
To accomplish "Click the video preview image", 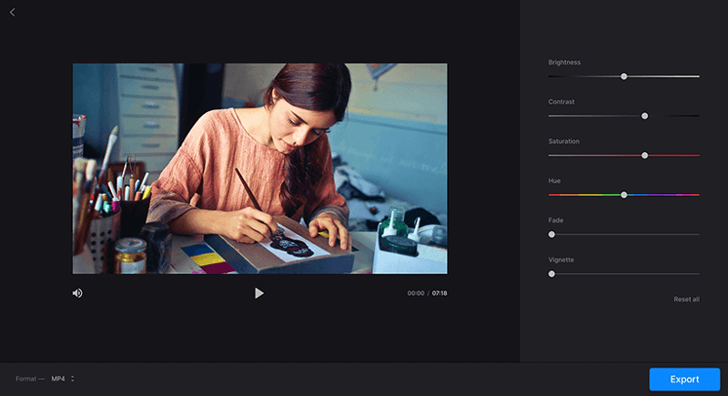I will click(259, 168).
